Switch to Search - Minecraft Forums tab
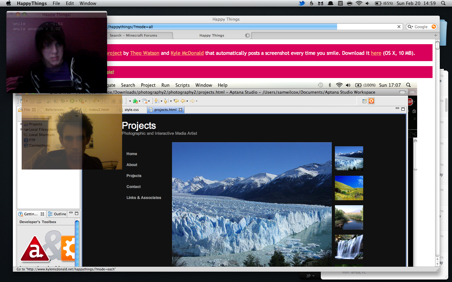The height and width of the screenshot is (282, 452). coord(133,35)
